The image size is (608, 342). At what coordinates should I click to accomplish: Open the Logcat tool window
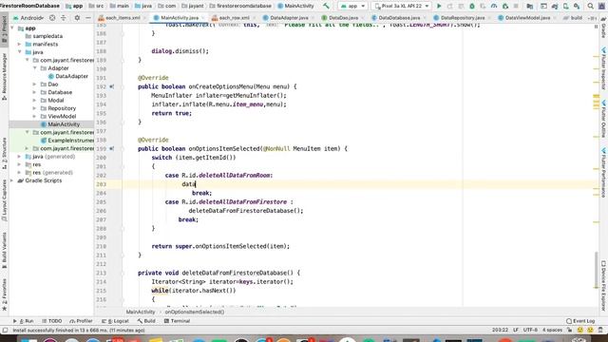(115, 321)
